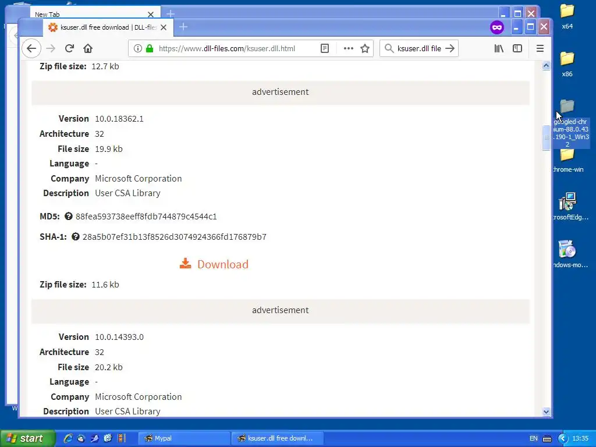Screen dimensions: 596x447
Task: Click the EN language indicator
Action: (534, 438)
